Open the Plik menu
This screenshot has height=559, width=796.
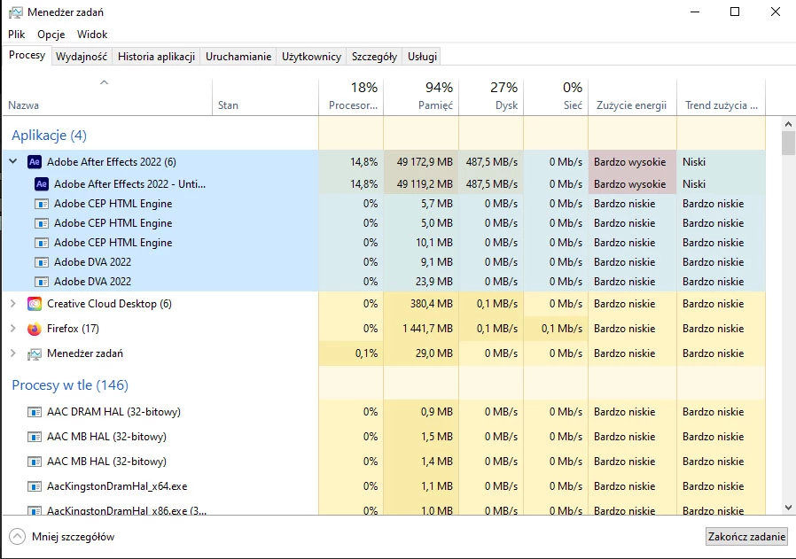coord(16,35)
